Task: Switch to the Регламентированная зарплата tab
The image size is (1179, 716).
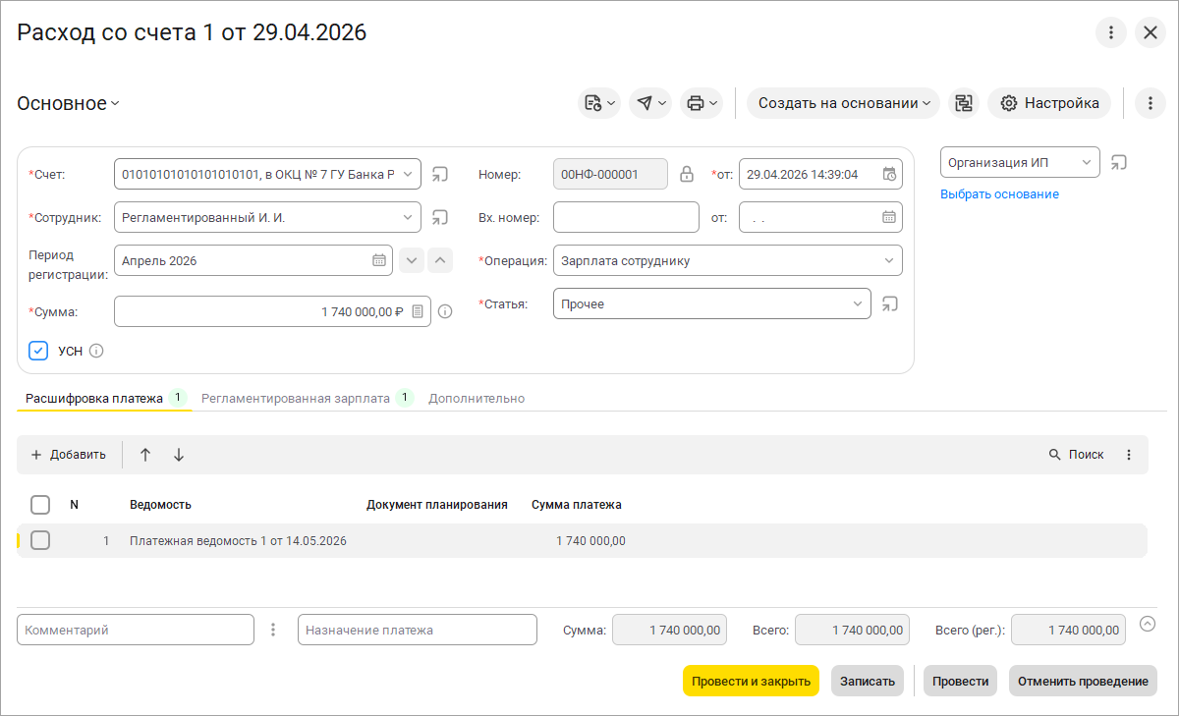Action: pos(306,399)
